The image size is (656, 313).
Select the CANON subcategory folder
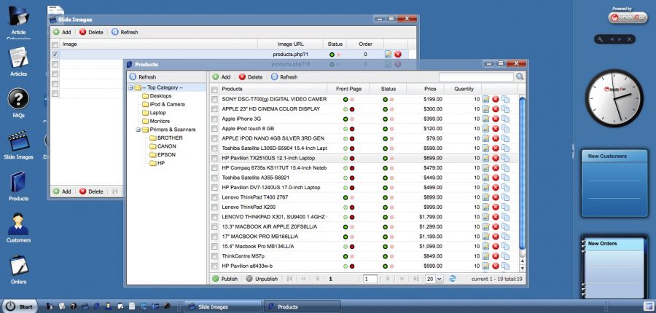(163, 146)
